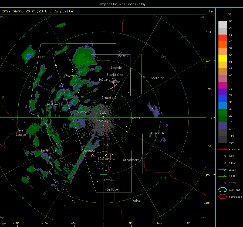Screen dimensions: 243x227
Task: Click the Sylvan label
Action: tap(103, 80)
